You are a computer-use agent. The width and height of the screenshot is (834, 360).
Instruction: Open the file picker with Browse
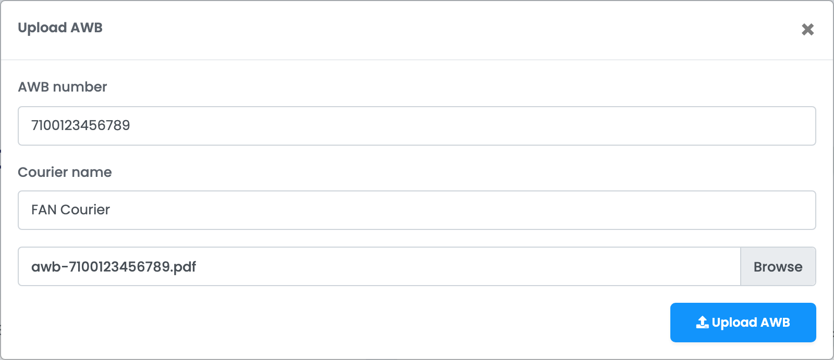(778, 266)
